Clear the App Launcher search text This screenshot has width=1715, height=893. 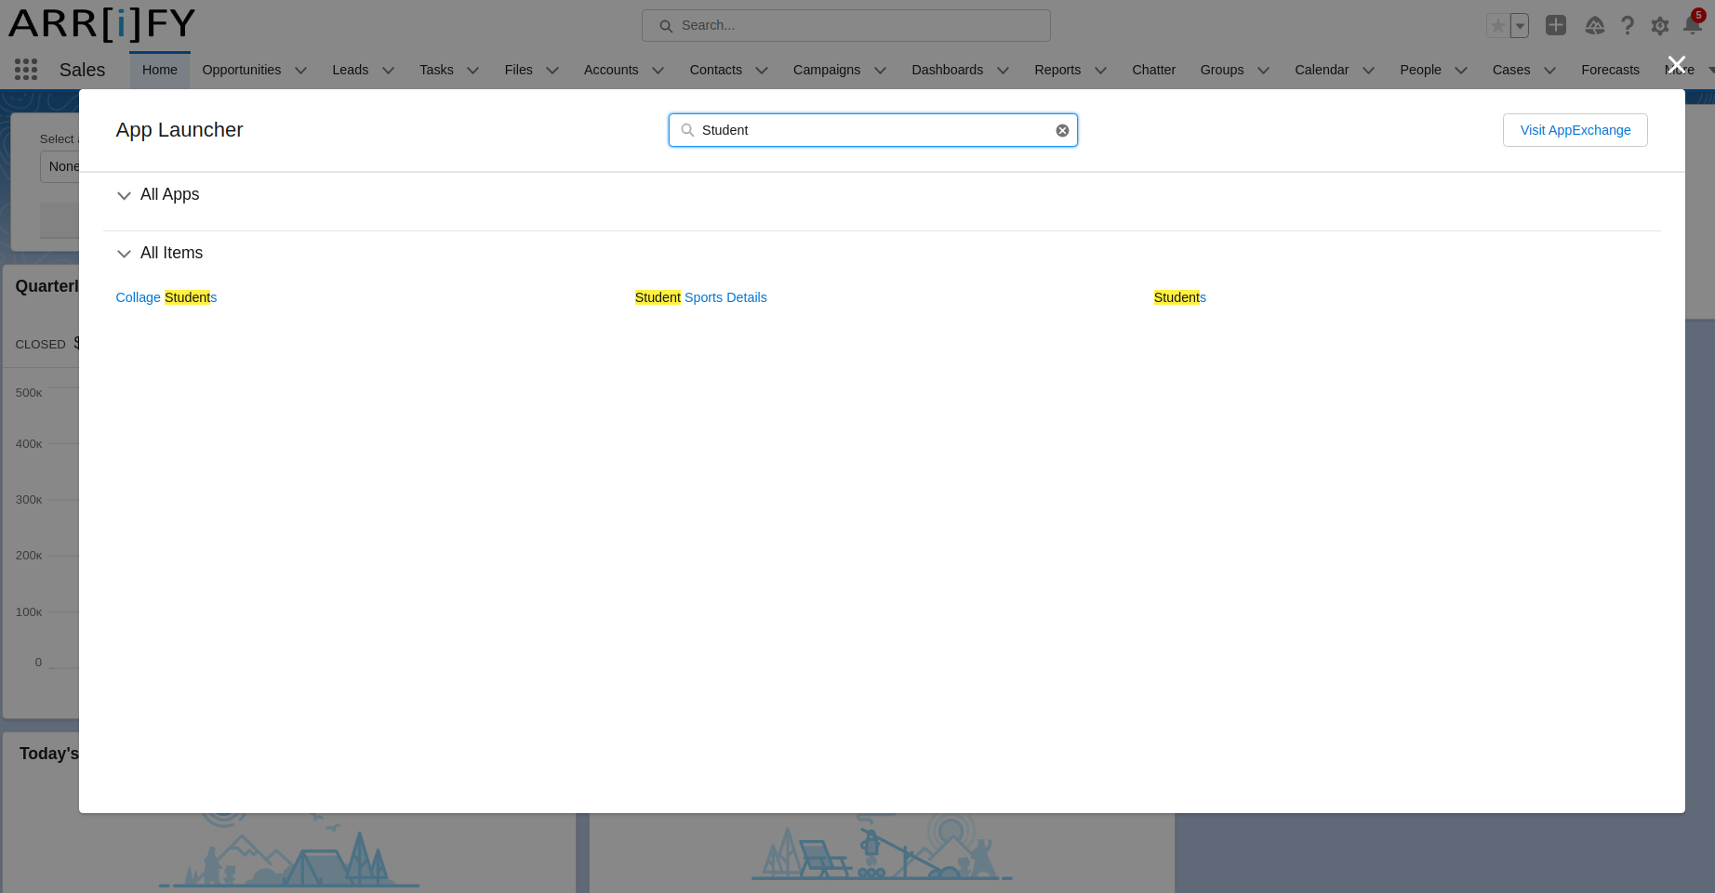[1062, 130]
